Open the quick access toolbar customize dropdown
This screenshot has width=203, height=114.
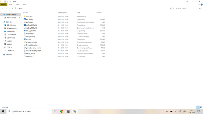click(10, 2)
